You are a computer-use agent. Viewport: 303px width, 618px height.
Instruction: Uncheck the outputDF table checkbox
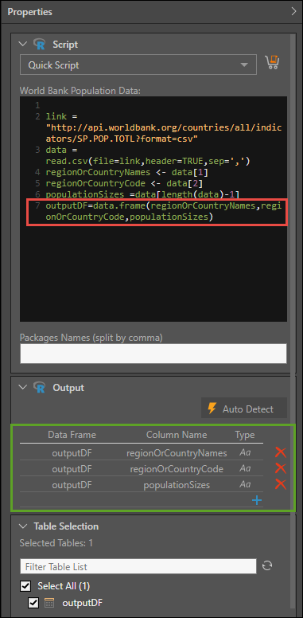click(x=34, y=603)
